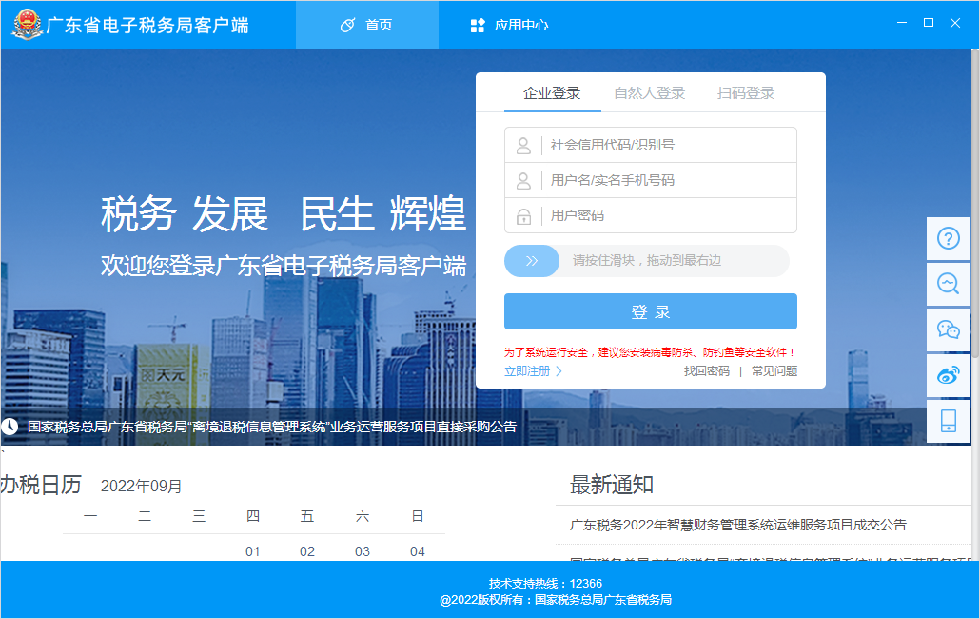Click the Weibo sidebar icon
The width and height of the screenshot is (980, 619).
coord(948,376)
